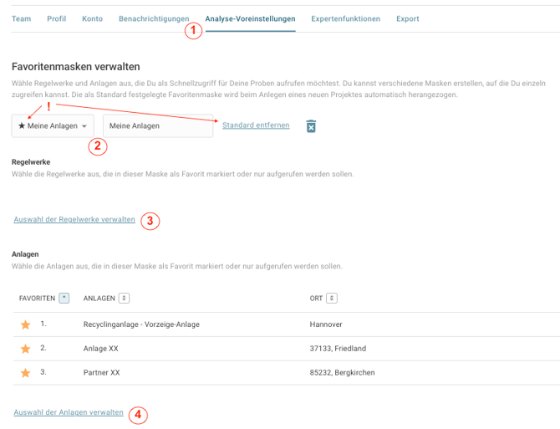560x429 pixels.
Task: Toggle favorite star for Partner XX
Action: (25, 373)
